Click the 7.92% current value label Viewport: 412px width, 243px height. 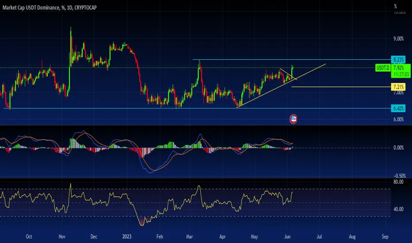[x=399, y=68]
